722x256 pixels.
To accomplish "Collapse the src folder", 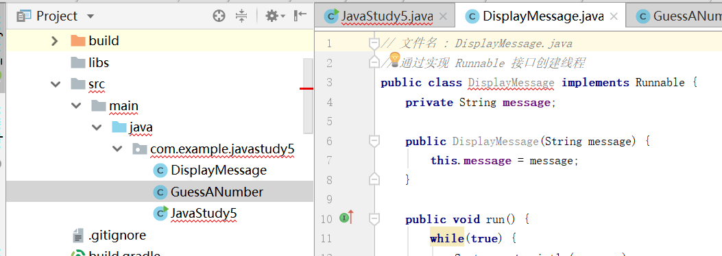I will 56,84.
